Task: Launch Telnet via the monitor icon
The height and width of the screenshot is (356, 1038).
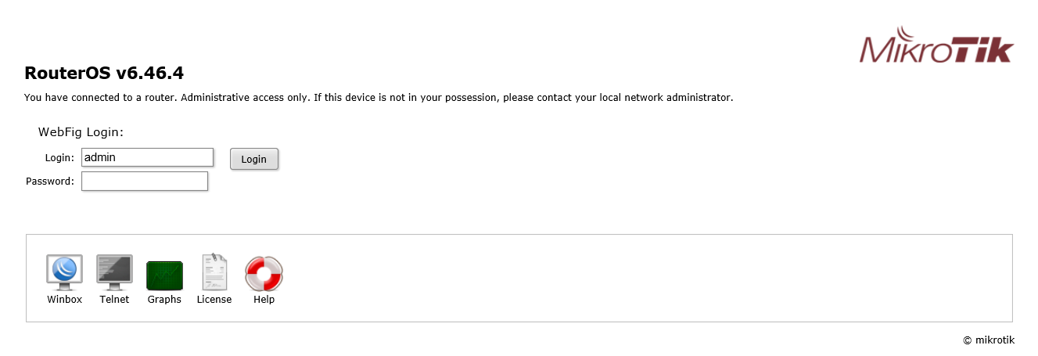Action: [x=114, y=271]
